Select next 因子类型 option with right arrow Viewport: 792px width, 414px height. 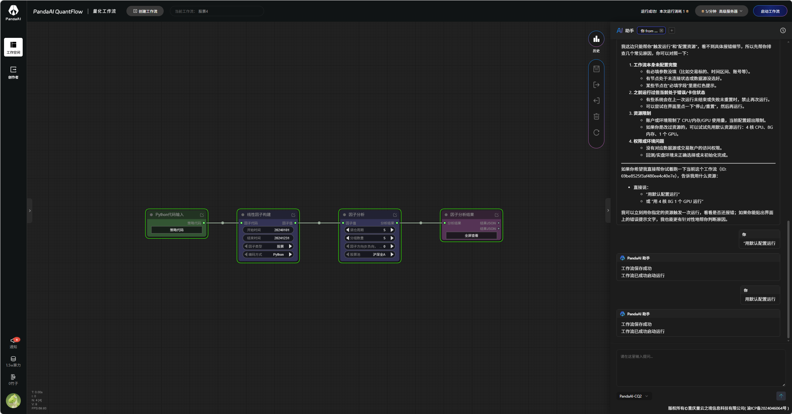tap(290, 246)
